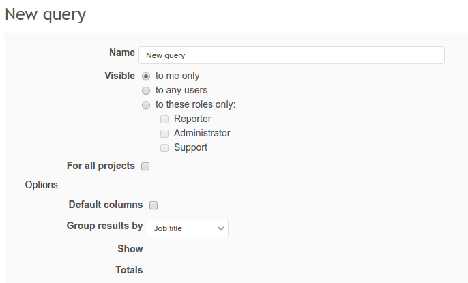Open the 'Group results by' dropdown
Image resolution: width=468 pixels, height=283 pixels.
188,228
